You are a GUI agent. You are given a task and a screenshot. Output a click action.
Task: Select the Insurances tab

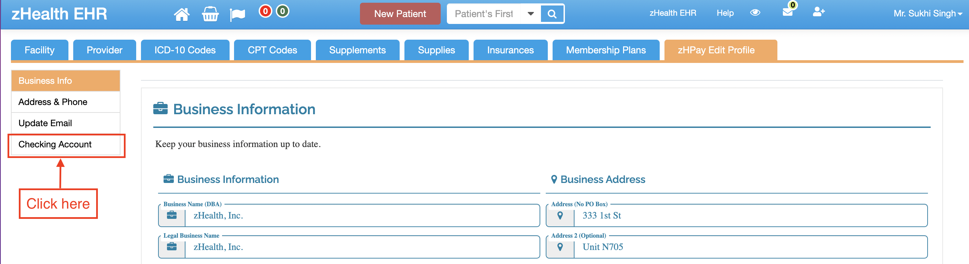coord(510,50)
